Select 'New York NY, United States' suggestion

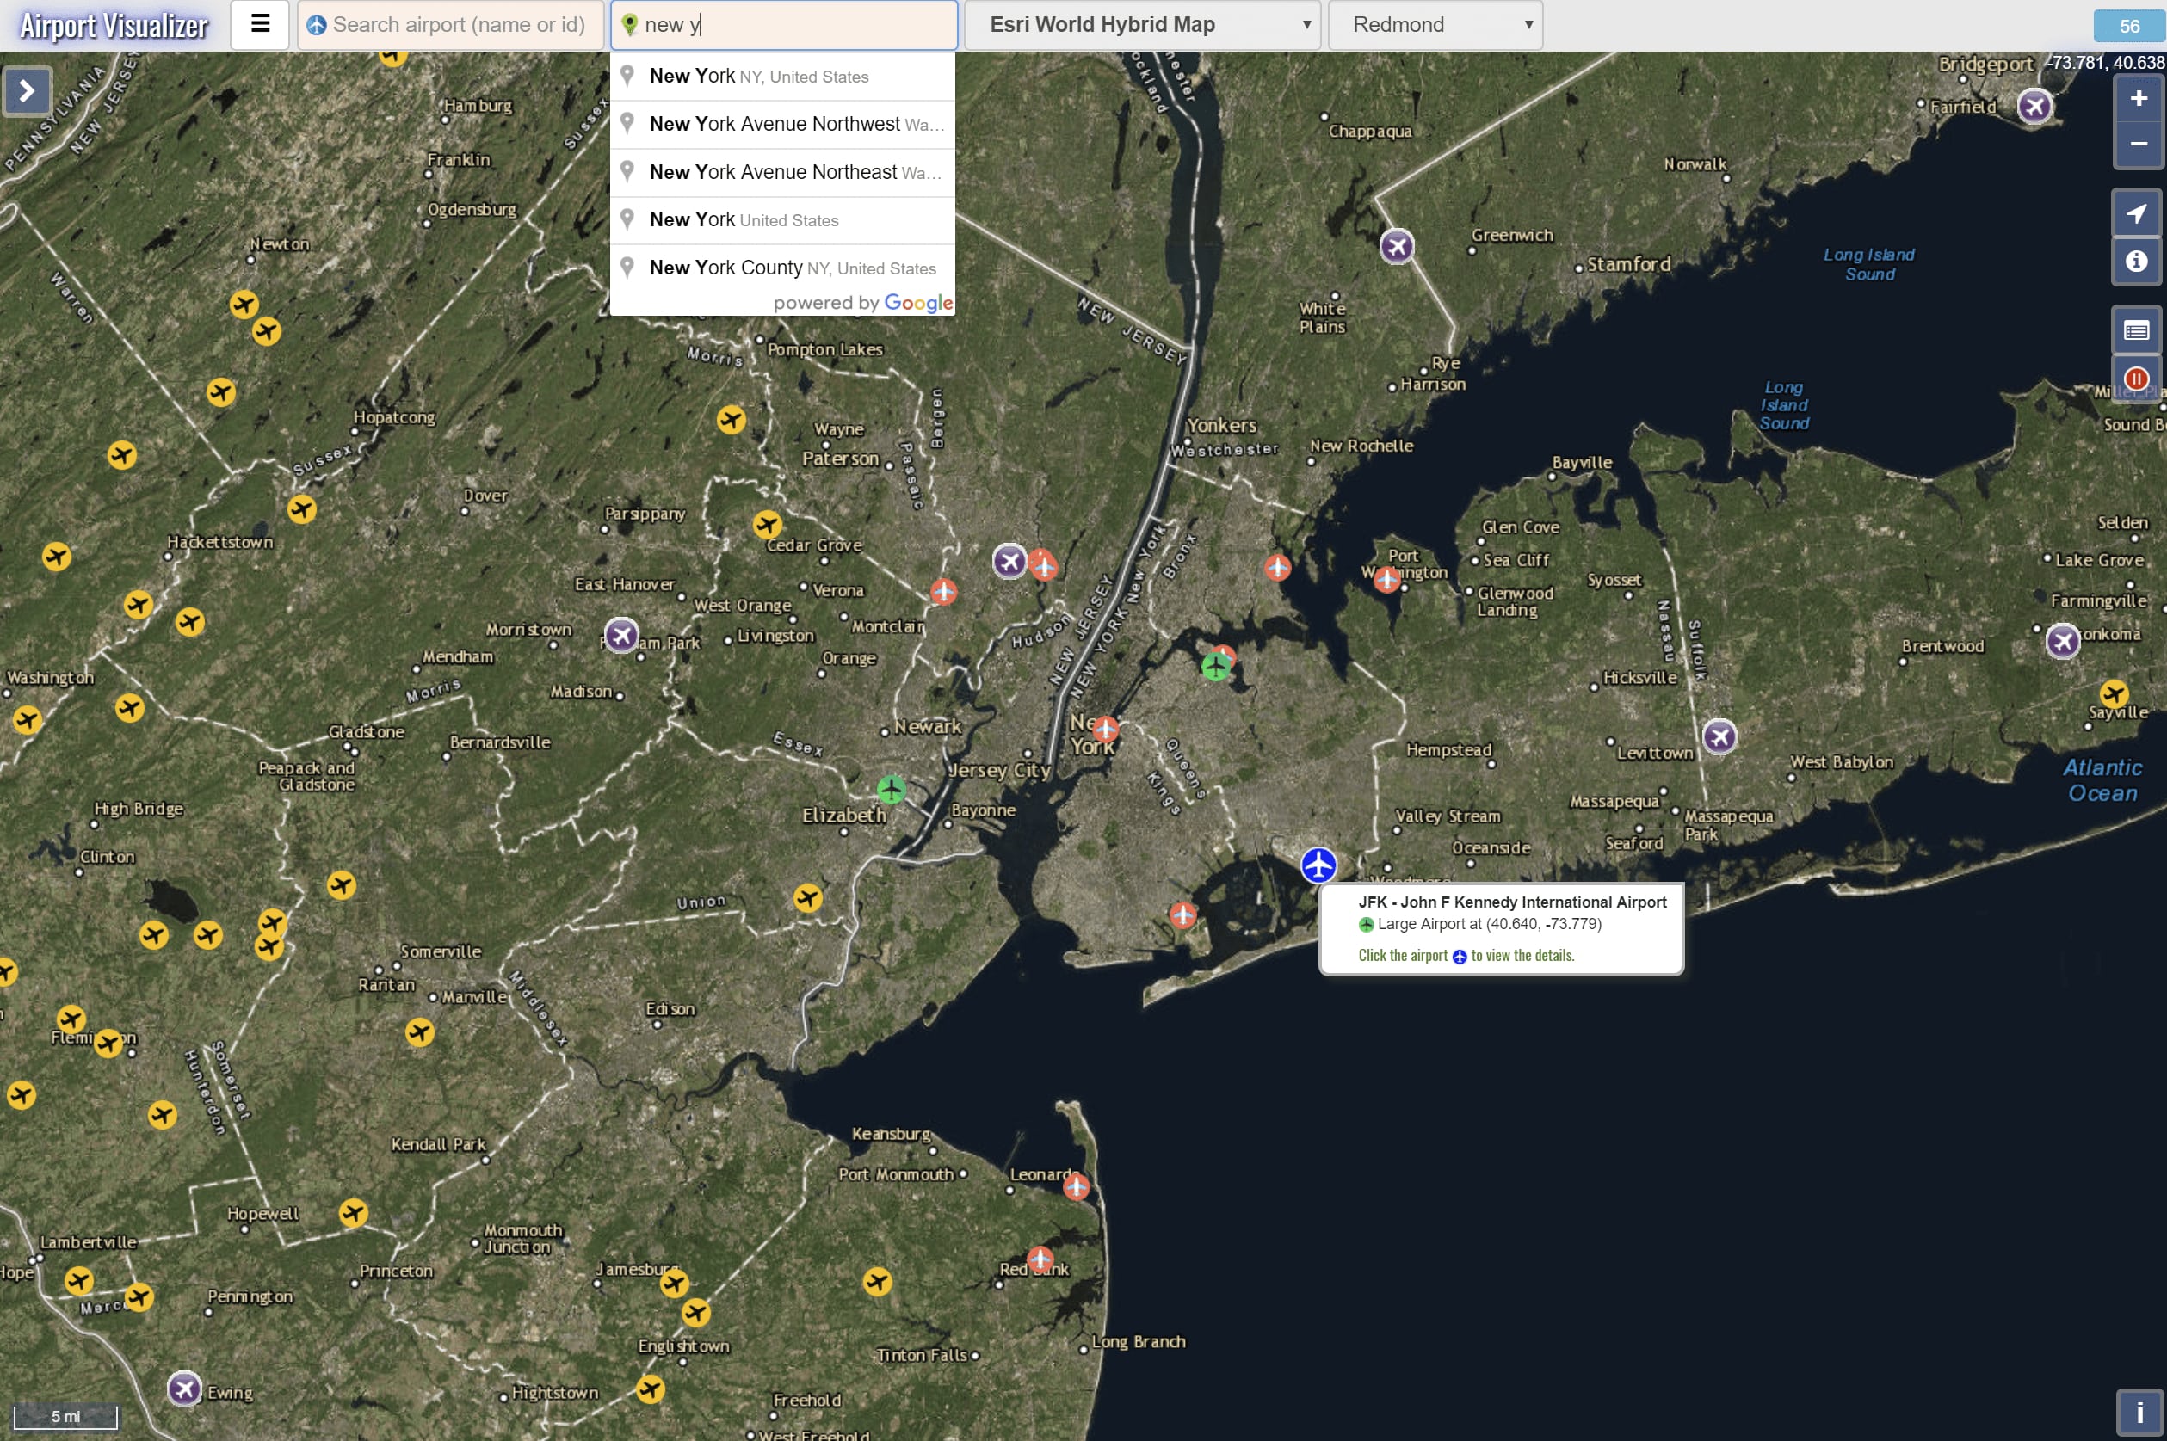tap(782, 77)
